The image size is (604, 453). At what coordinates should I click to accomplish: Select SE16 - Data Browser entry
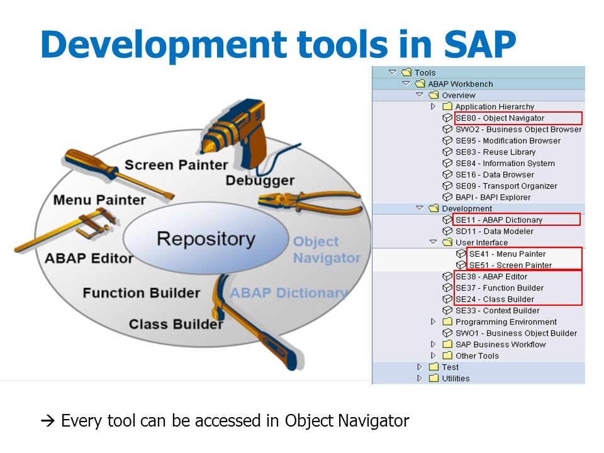tap(495, 174)
